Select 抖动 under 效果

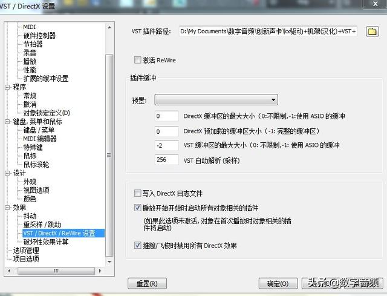[x=30, y=216]
